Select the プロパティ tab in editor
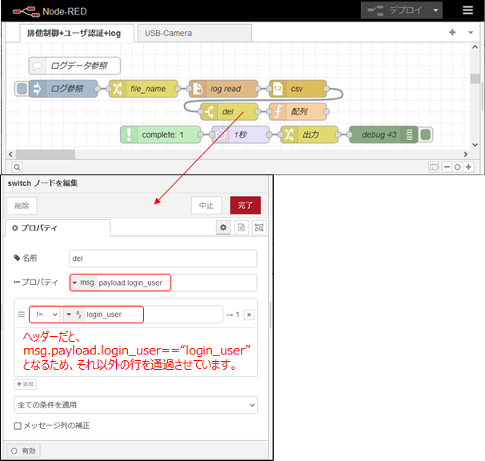485x461 pixels. 57,228
